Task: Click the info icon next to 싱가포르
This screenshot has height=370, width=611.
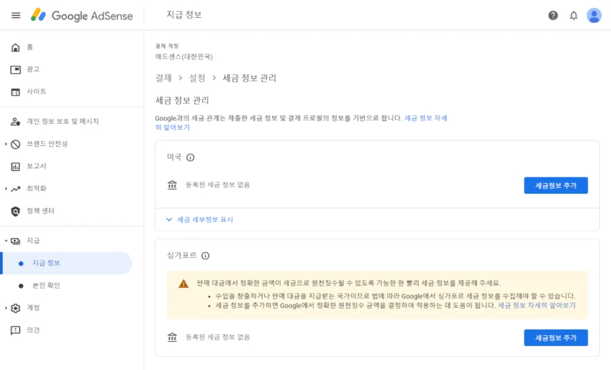Action: click(x=205, y=256)
